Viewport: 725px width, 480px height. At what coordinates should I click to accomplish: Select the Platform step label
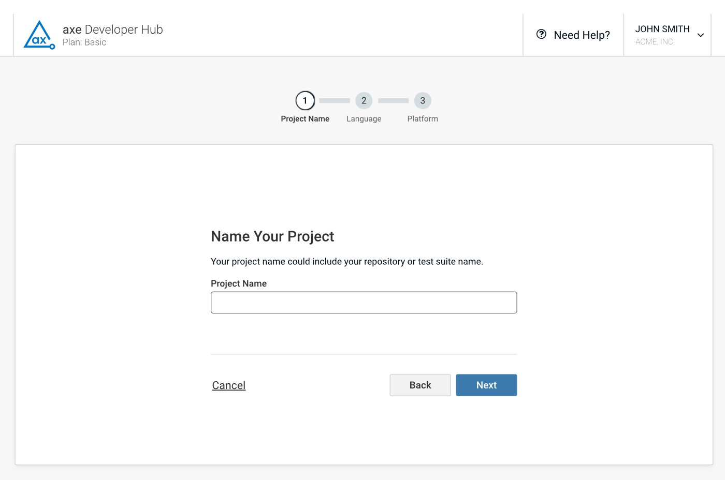tap(423, 118)
